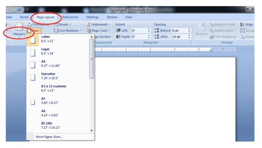Choose A4 paper size option
262x148 pixels.
point(58,64)
